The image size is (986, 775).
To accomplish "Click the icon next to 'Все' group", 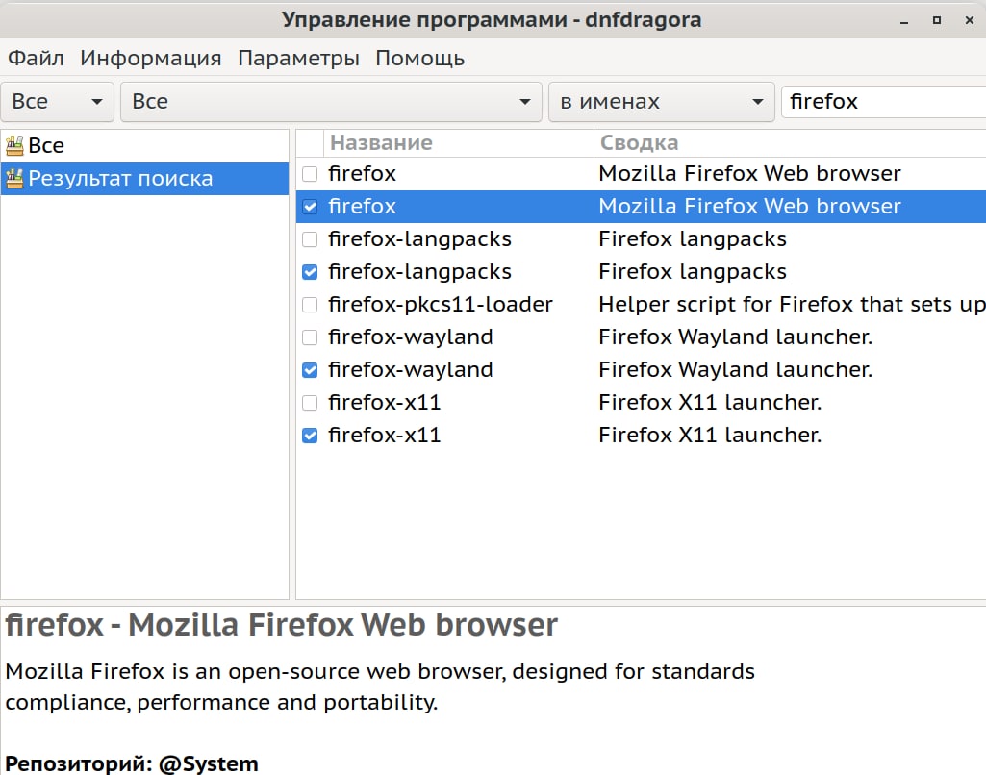I will click(x=14, y=146).
